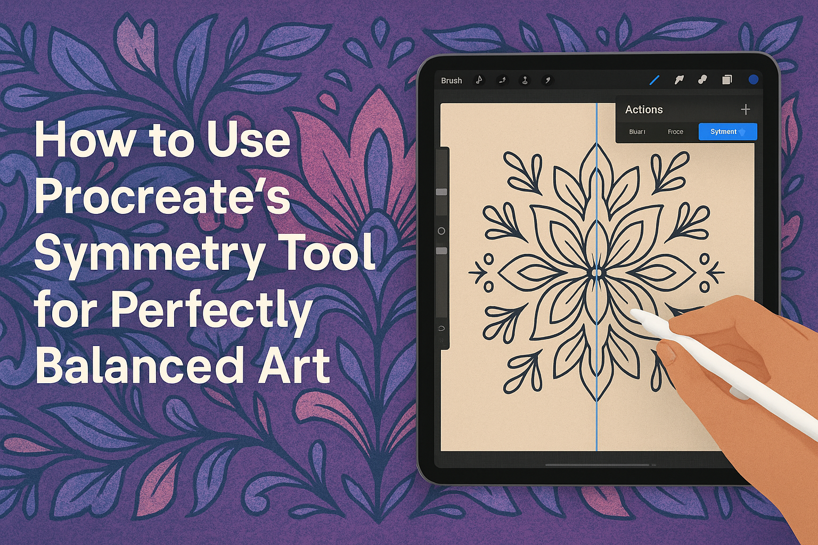Switch to the Froce tab

pos(675,131)
